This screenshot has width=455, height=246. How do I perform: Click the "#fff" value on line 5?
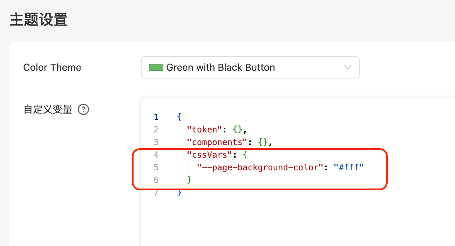(x=348, y=168)
